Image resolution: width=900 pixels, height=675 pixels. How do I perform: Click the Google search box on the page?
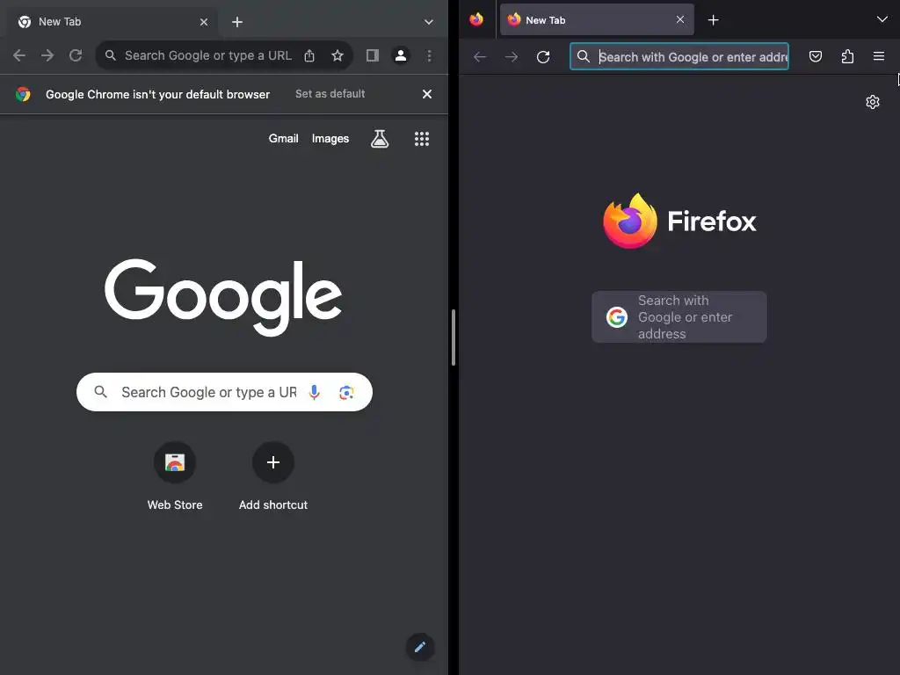(224, 392)
